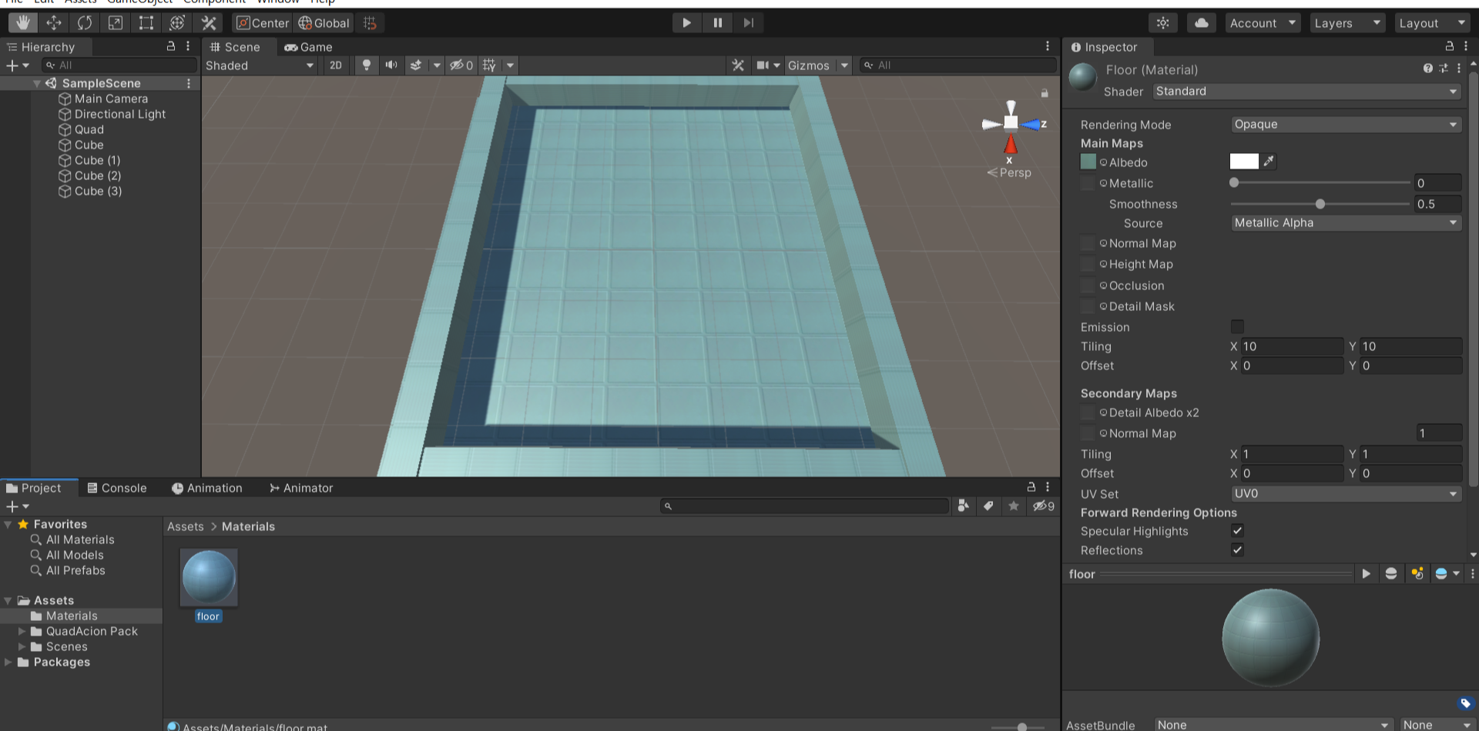Click Assets breadcrumb link
This screenshot has width=1479, height=731.
[x=186, y=526]
